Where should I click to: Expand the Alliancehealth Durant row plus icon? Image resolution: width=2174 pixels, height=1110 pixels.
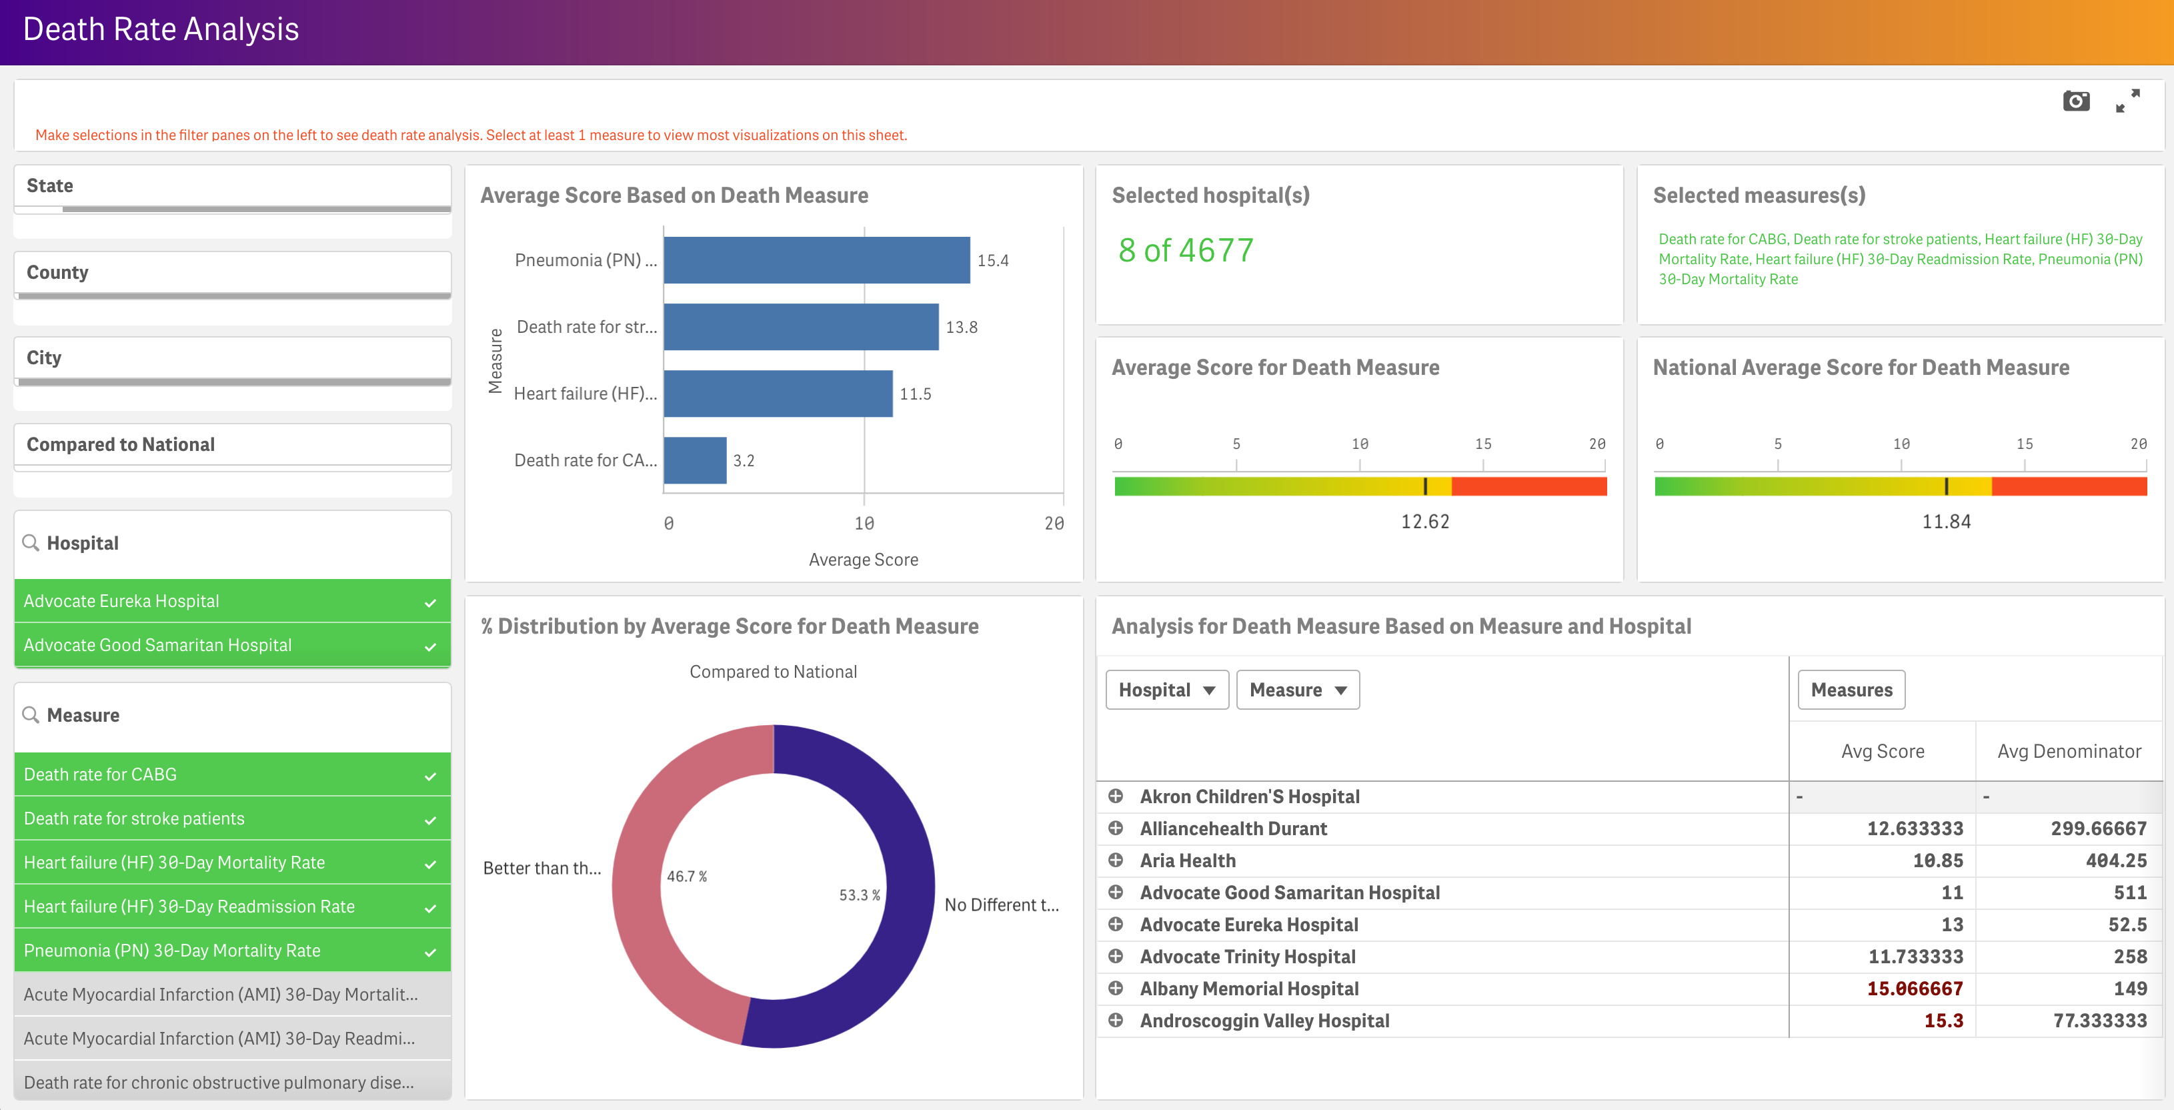[1116, 828]
